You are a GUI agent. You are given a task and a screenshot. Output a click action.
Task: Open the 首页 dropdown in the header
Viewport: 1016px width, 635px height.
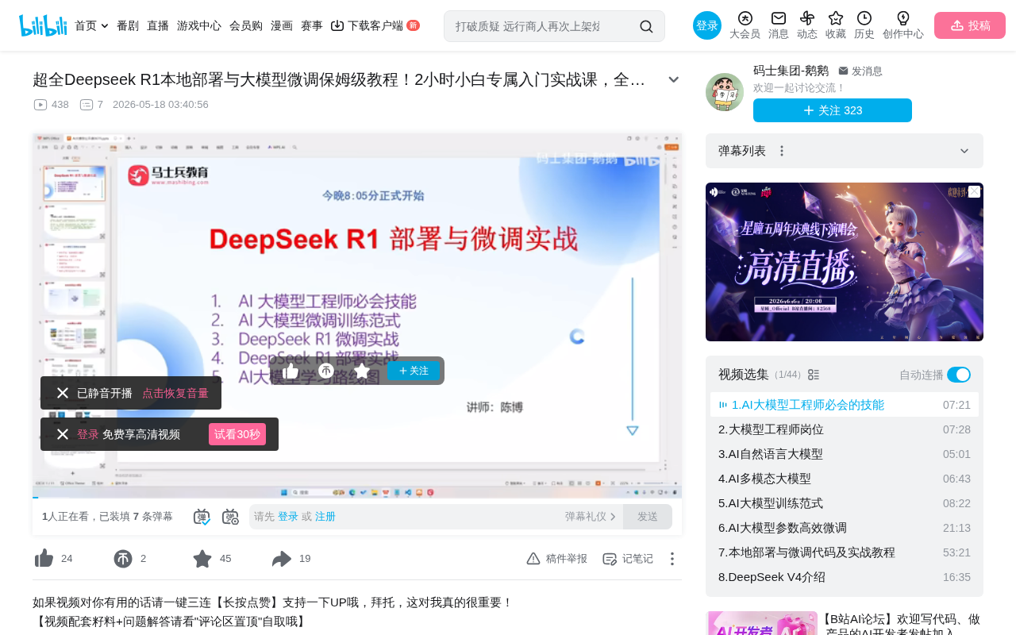pos(91,25)
